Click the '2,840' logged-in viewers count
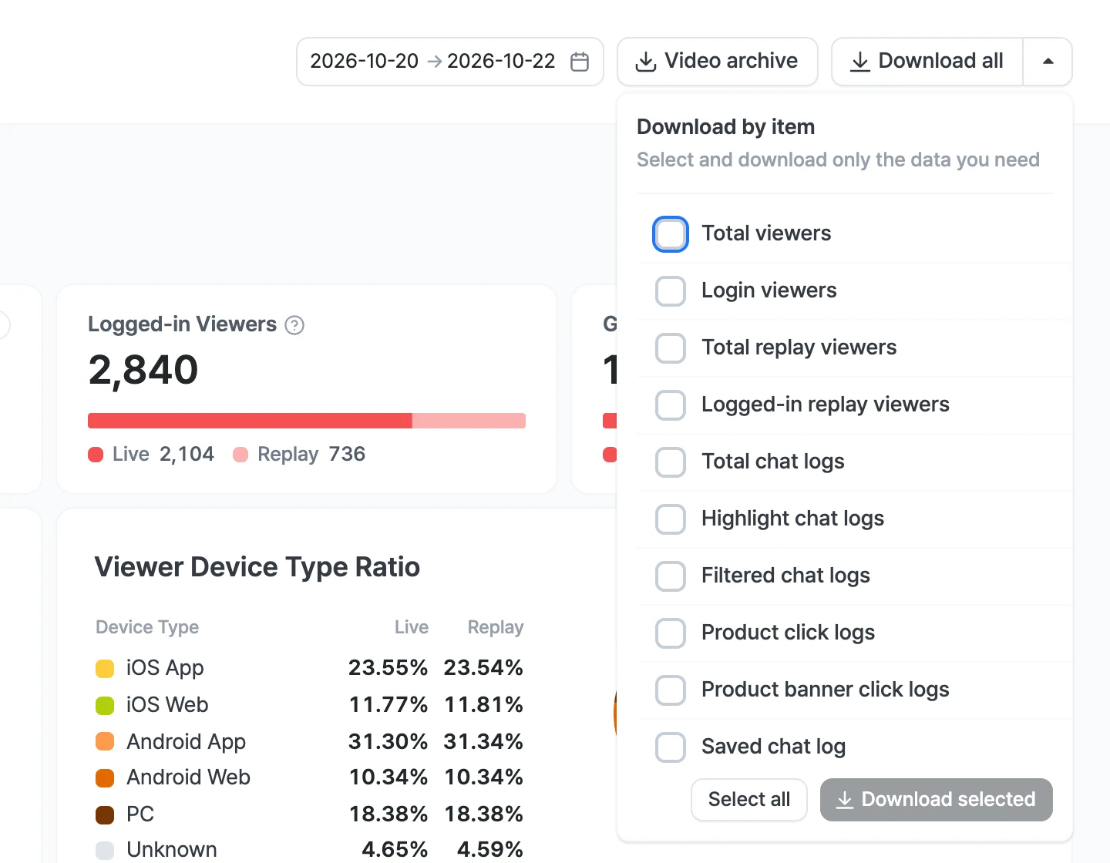The image size is (1110, 863). click(143, 370)
